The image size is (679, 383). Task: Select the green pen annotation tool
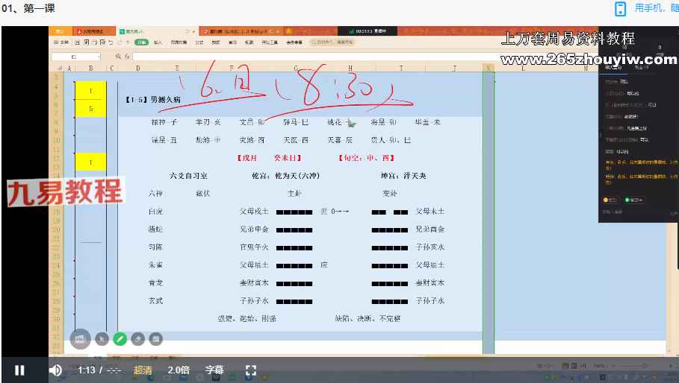tap(120, 339)
